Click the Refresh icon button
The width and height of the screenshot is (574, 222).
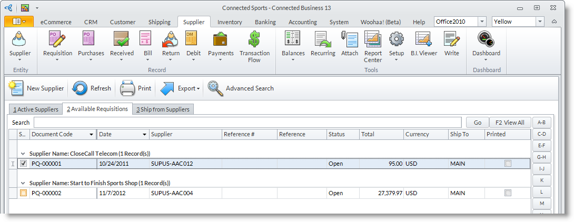80,88
